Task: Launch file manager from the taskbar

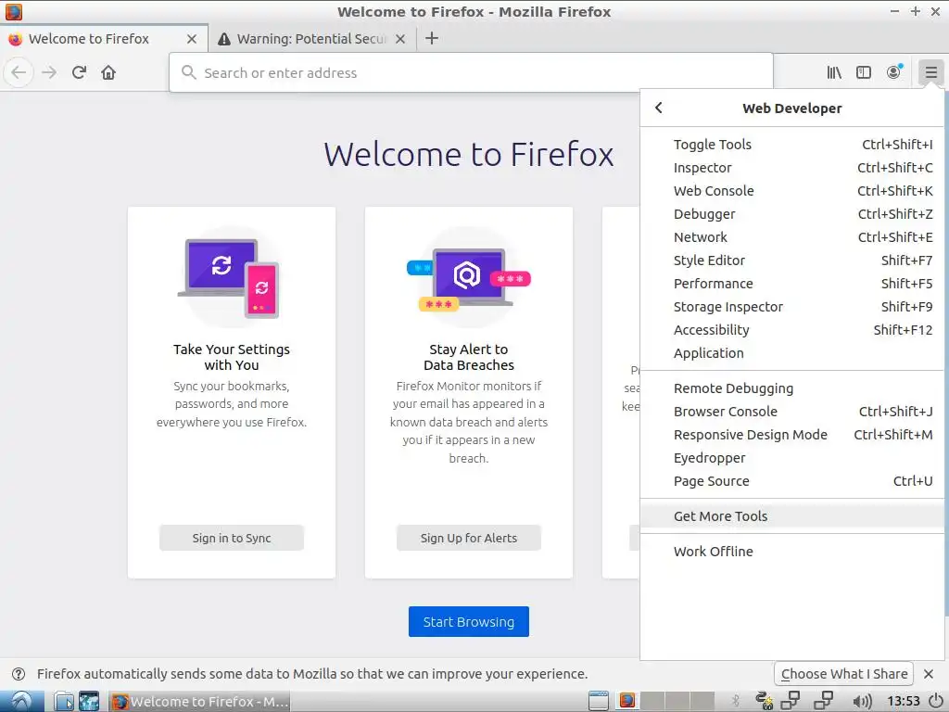Action: click(64, 701)
